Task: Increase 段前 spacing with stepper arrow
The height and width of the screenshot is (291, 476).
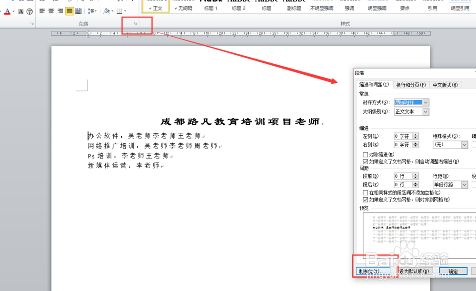Action: 416,174
